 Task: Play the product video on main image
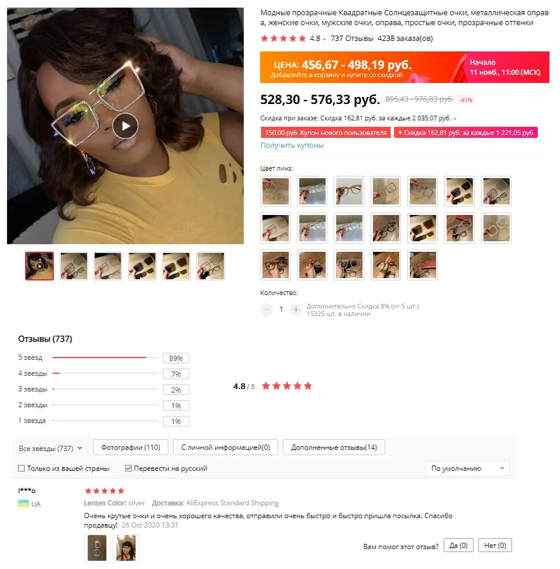tap(125, 126)
